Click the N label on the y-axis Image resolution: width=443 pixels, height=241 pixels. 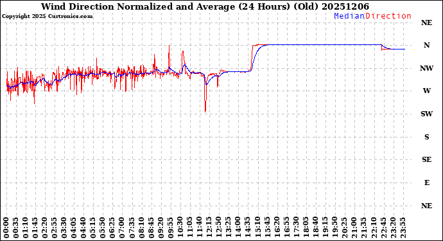[426, 45]
